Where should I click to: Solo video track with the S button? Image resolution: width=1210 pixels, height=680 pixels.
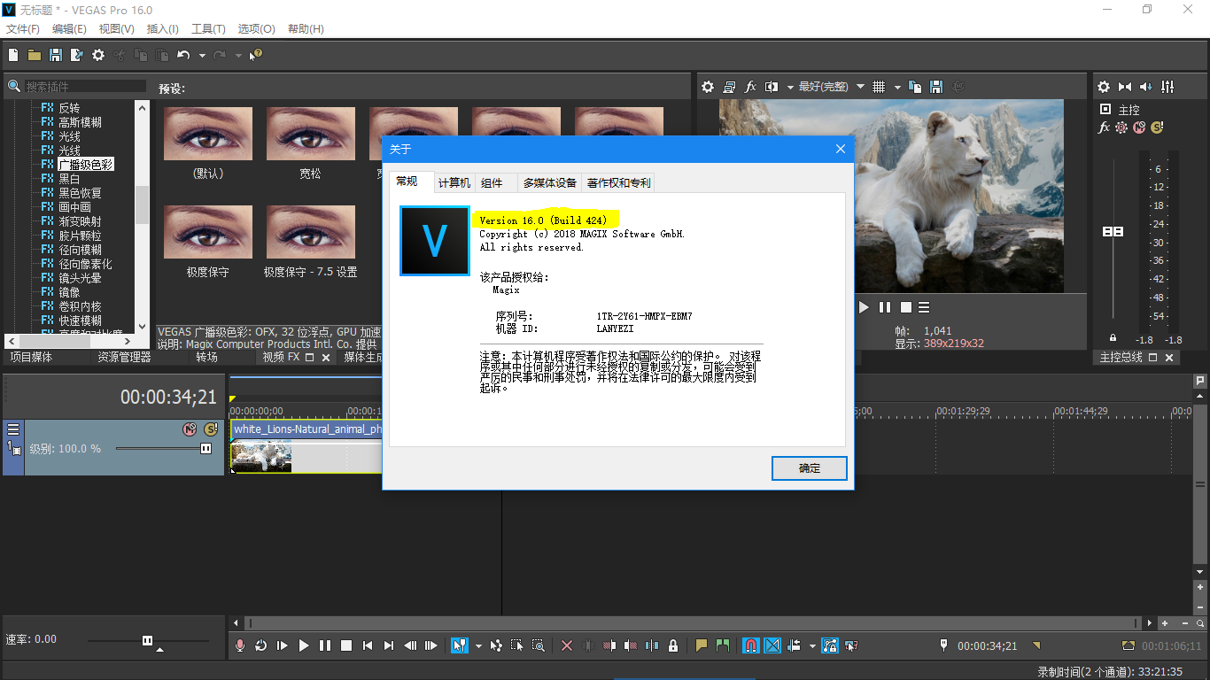[x=211, y=429]
